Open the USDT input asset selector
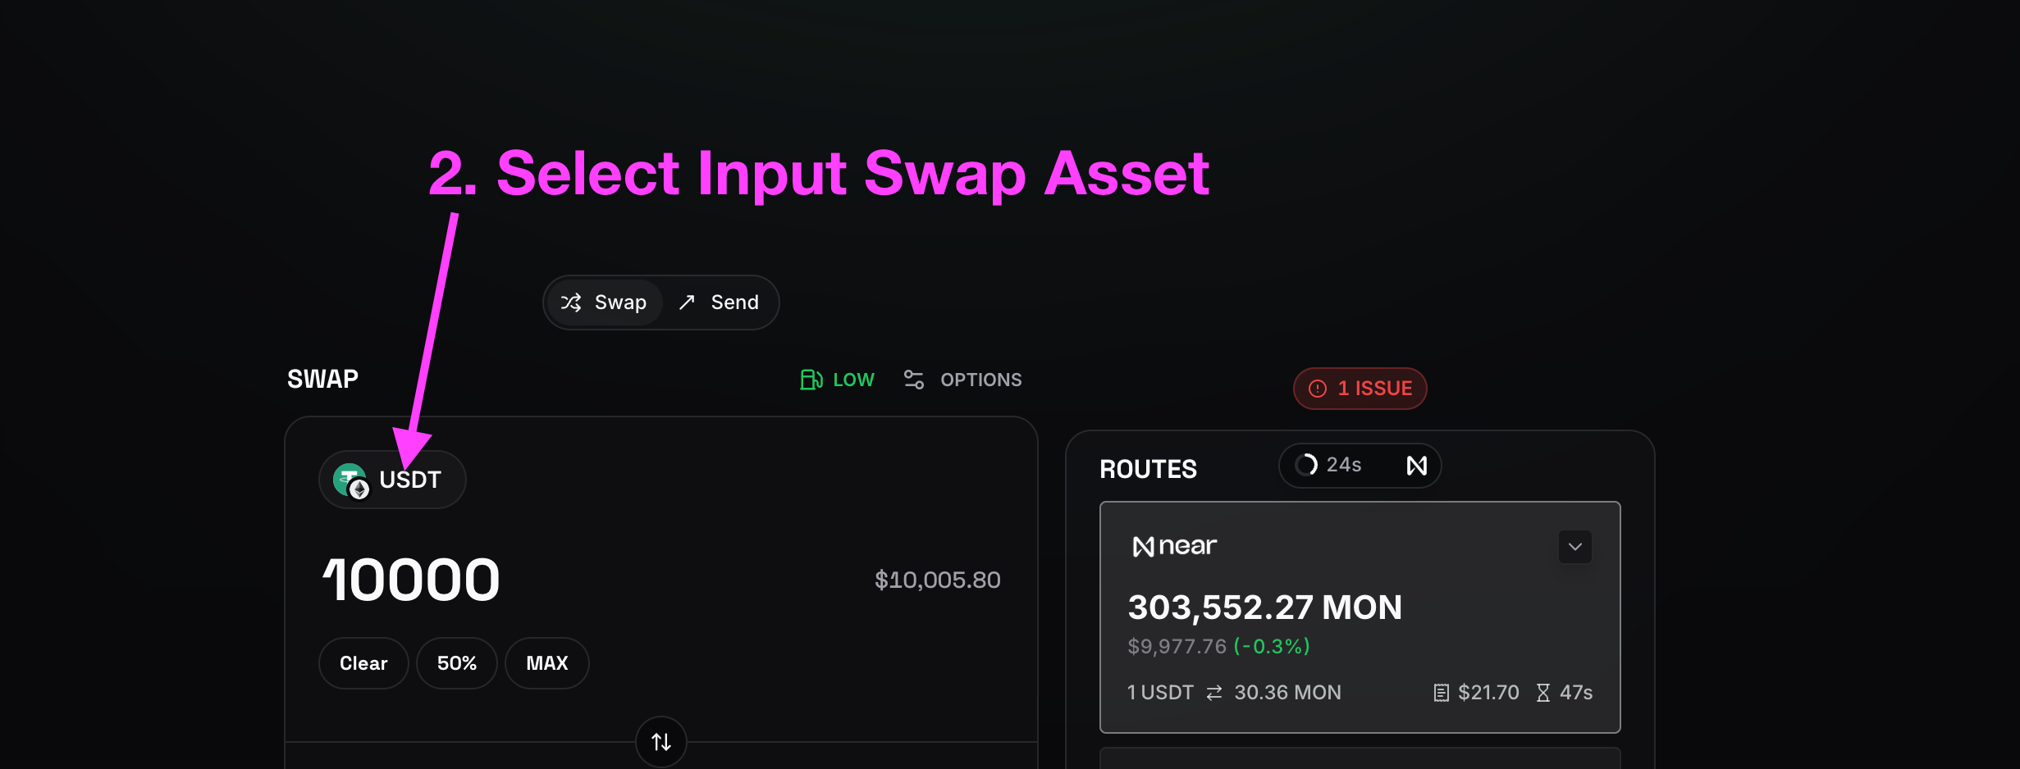The width and height of the screenshot is (2020, 769). (x=392, y=480)
